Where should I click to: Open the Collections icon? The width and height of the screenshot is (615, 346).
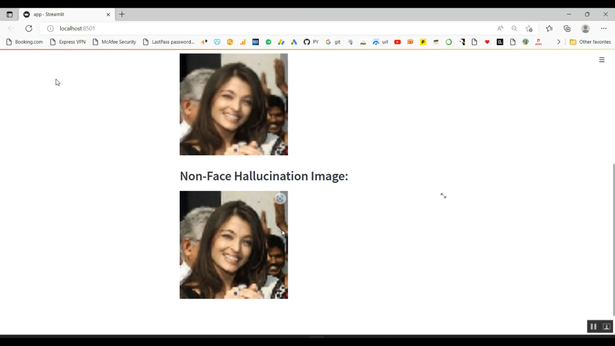point(567,28)
